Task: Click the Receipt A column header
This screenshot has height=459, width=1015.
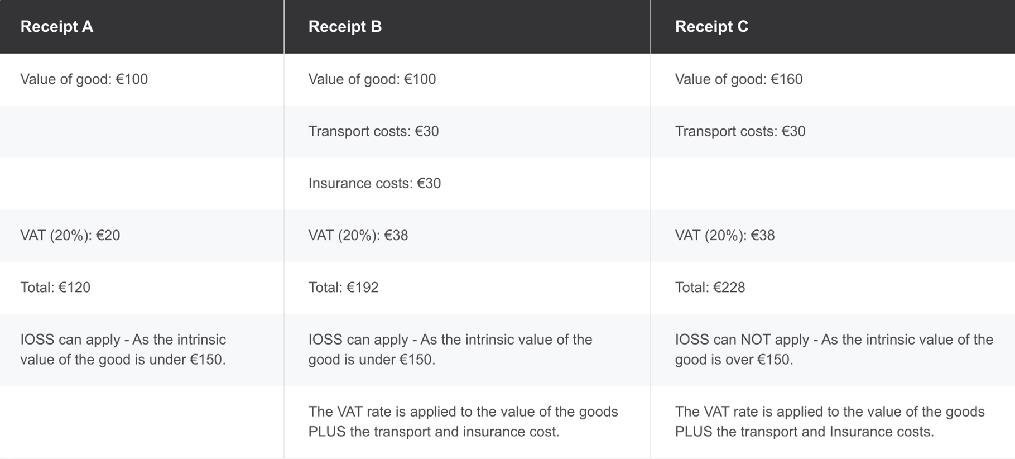Action: (56, 27)
